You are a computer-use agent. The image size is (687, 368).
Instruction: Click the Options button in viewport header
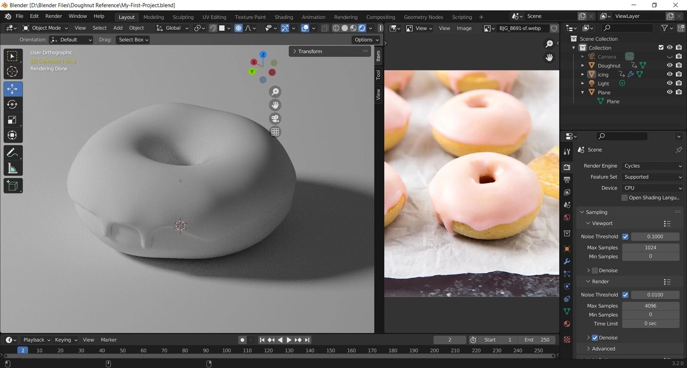click(367, 40)
